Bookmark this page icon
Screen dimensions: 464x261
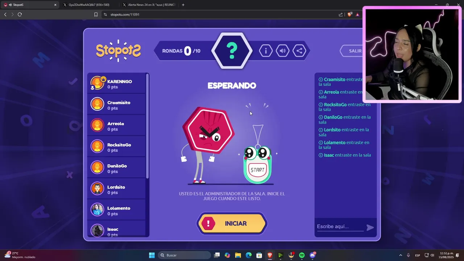[96, 14]
